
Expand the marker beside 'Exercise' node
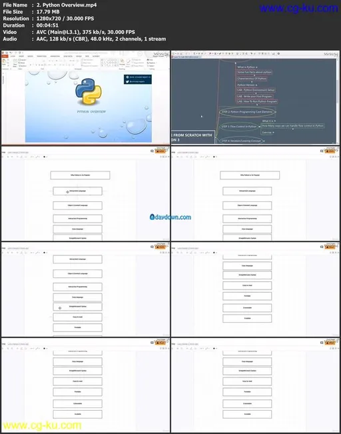coord(273,132)
